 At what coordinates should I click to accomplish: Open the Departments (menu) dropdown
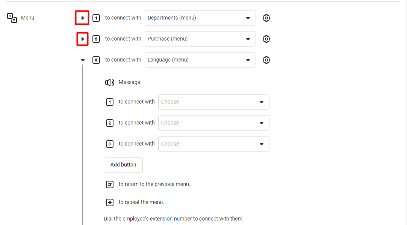click(200, 18)
